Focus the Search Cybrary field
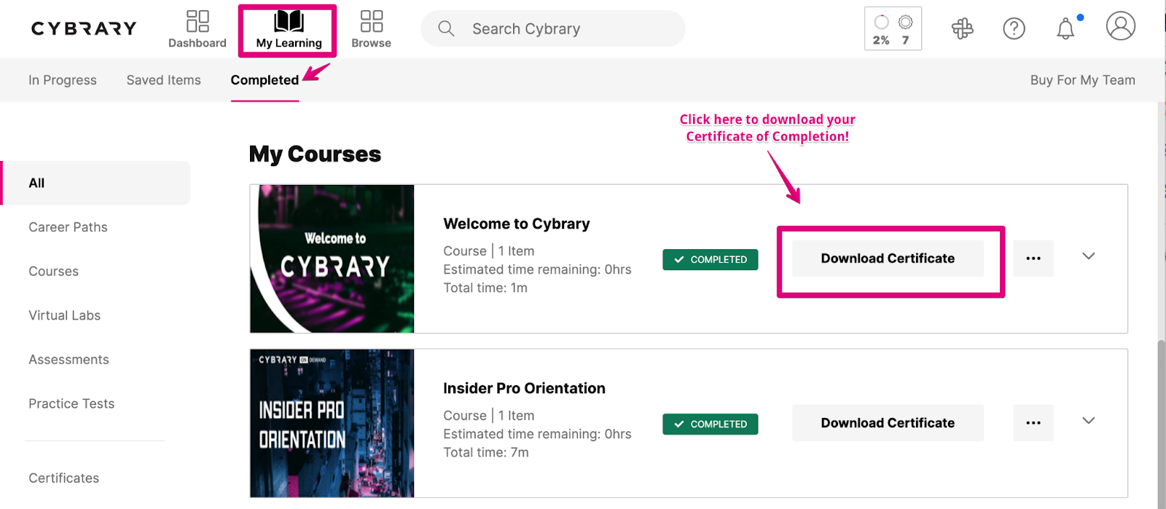 [553, 28]
